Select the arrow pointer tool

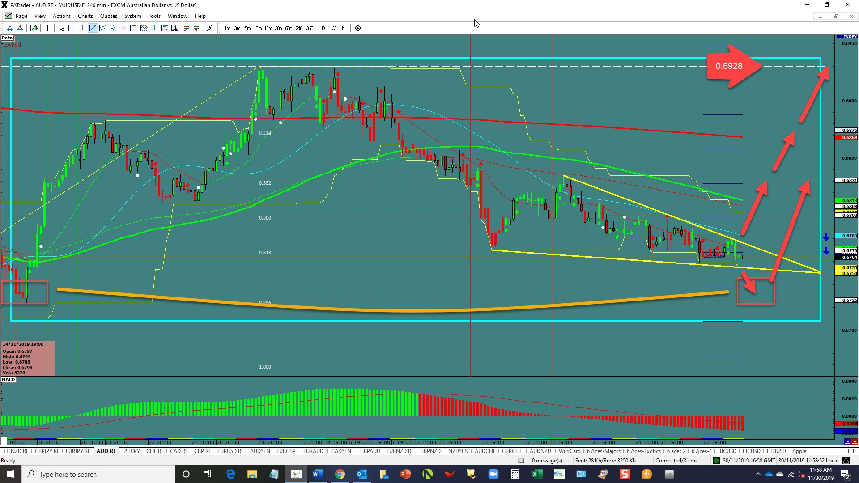coord(62,28)
